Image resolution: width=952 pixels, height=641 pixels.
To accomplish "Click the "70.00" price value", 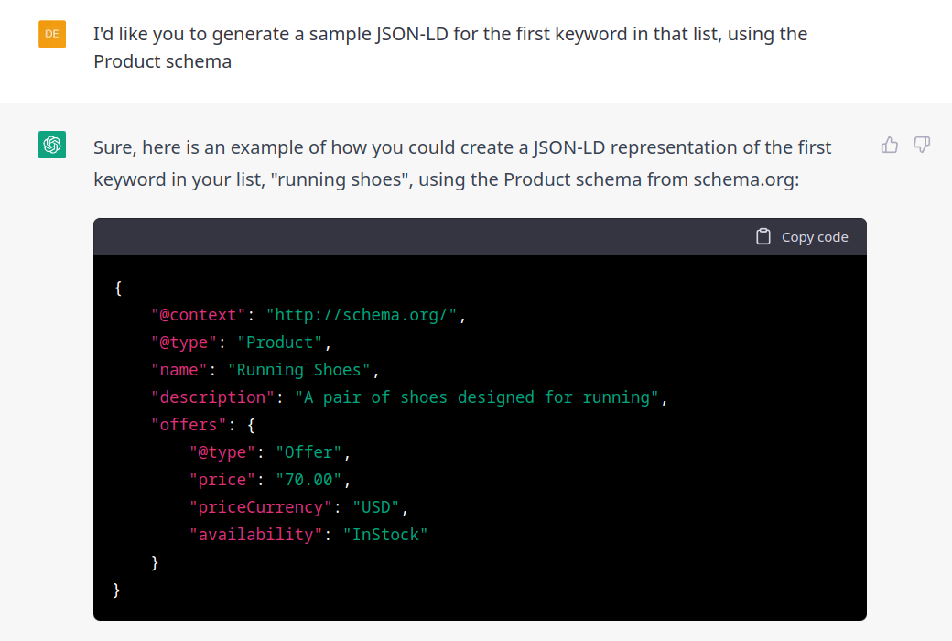I will click(x=308, y=480).
